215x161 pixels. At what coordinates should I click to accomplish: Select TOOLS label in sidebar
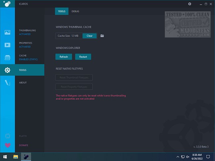[22, 70]
